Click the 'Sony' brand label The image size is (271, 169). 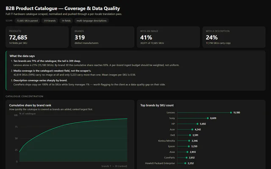pos(172,118)
